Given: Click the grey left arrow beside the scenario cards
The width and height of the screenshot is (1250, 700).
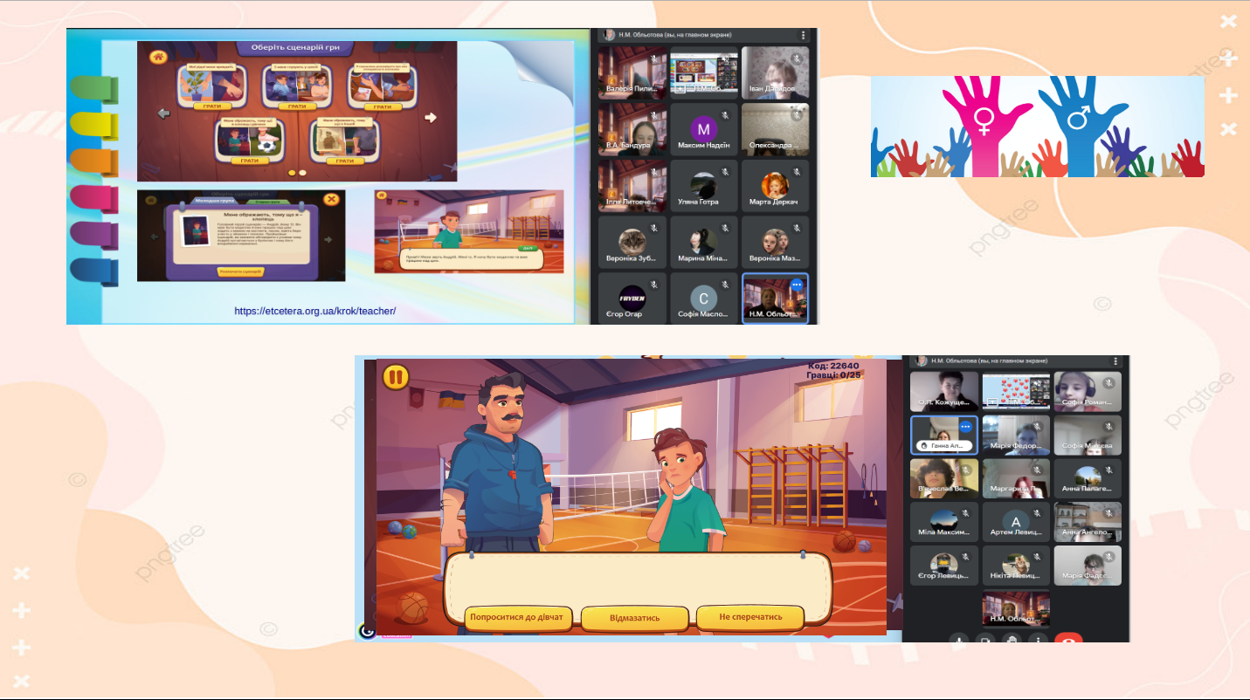Looking at the screenshot, I should [163, 113].
